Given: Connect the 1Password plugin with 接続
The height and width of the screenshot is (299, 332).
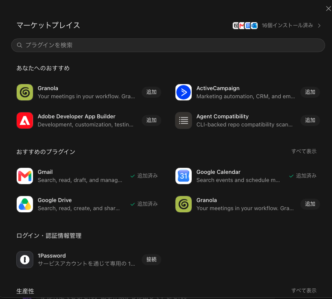Looking at the screenshot, I should (151, 260).
